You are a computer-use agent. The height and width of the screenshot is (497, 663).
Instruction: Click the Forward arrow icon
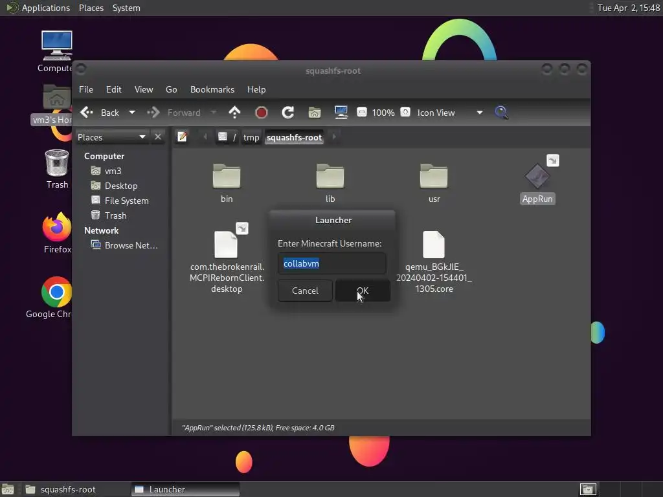point(153,113)
